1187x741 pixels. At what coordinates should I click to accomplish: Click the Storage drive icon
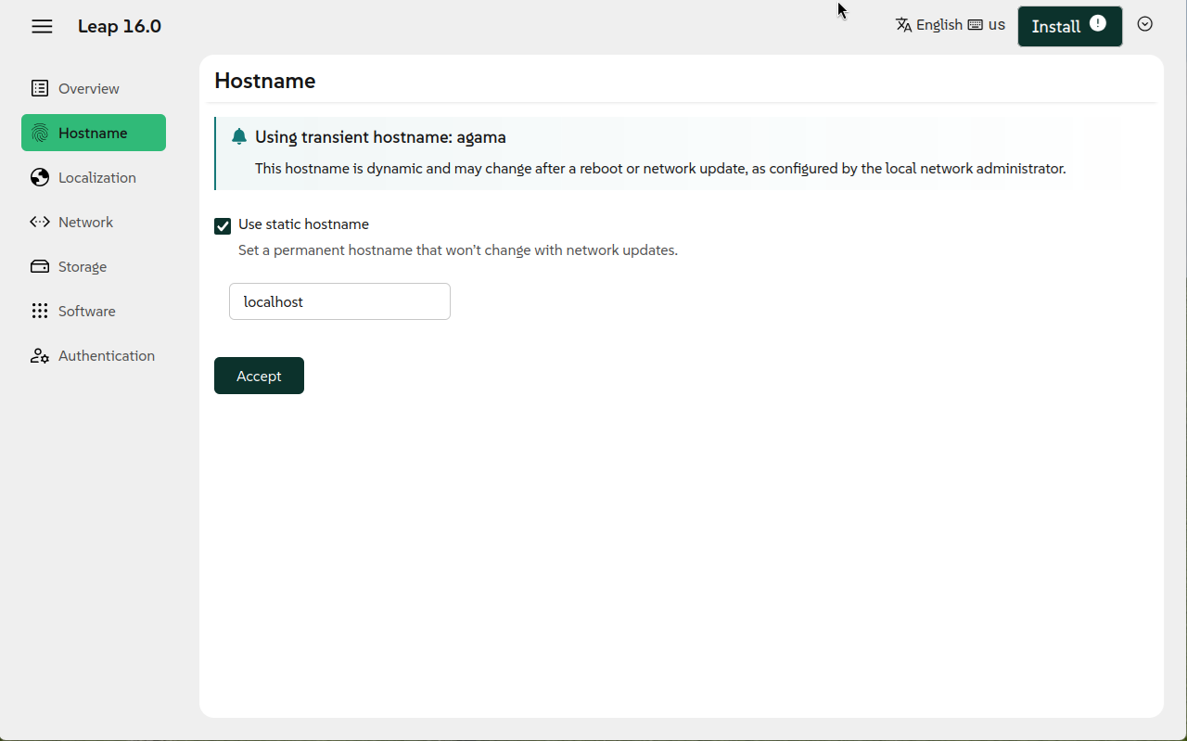40,266
